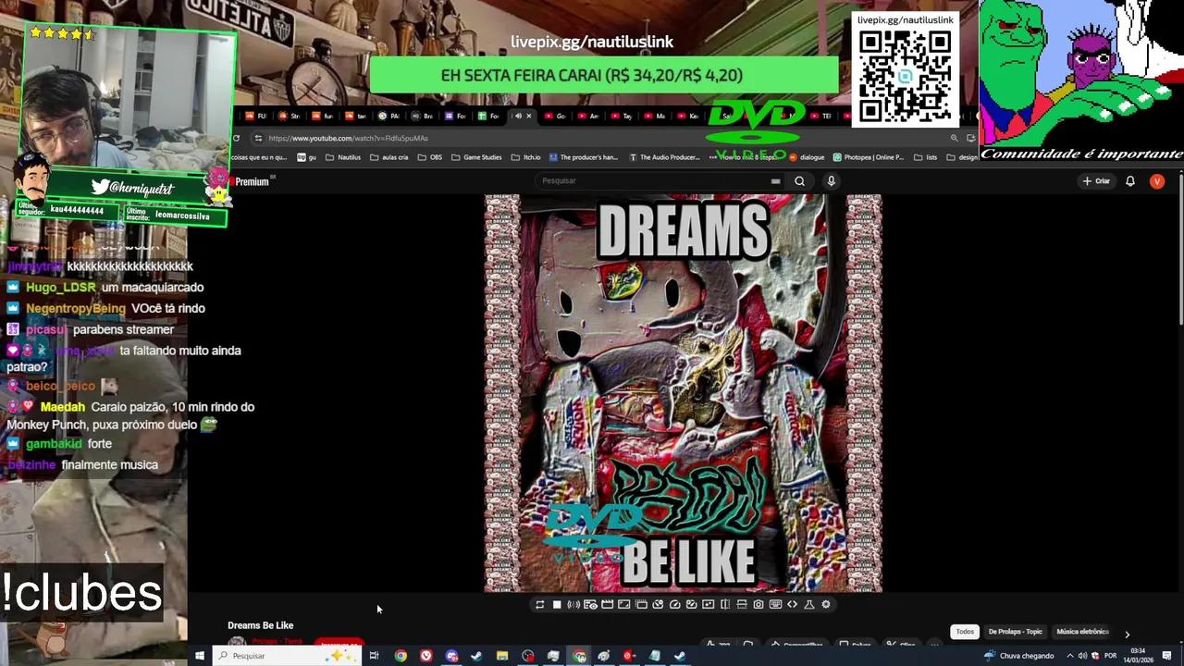Click the green donation goal progress bar
The image size is (1184, 666).
[x=604, y=75]
